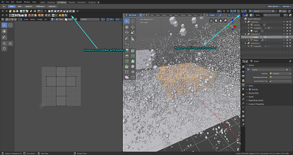Click the zoom magnifier viewport gizmo
The height and width of the screenshot is (155, 293).
[225, 20]
